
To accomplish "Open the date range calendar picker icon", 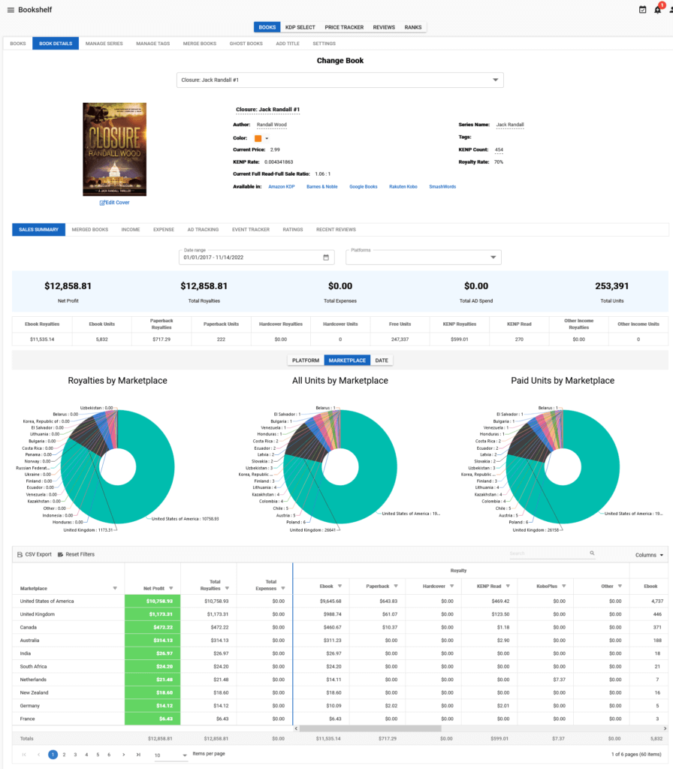I will (x=326, y=258).
